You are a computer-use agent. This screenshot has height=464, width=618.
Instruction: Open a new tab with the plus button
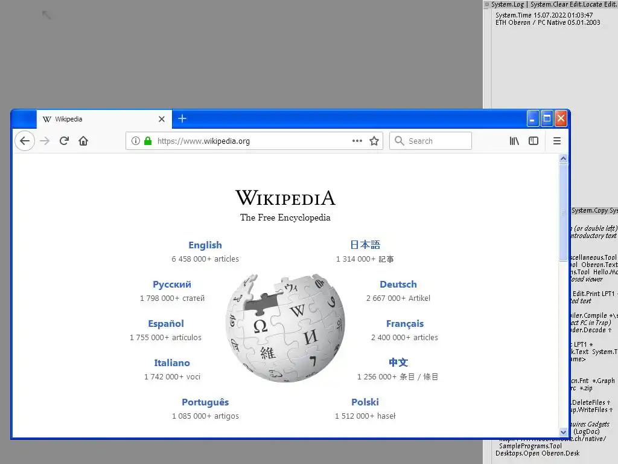[182, 118]
